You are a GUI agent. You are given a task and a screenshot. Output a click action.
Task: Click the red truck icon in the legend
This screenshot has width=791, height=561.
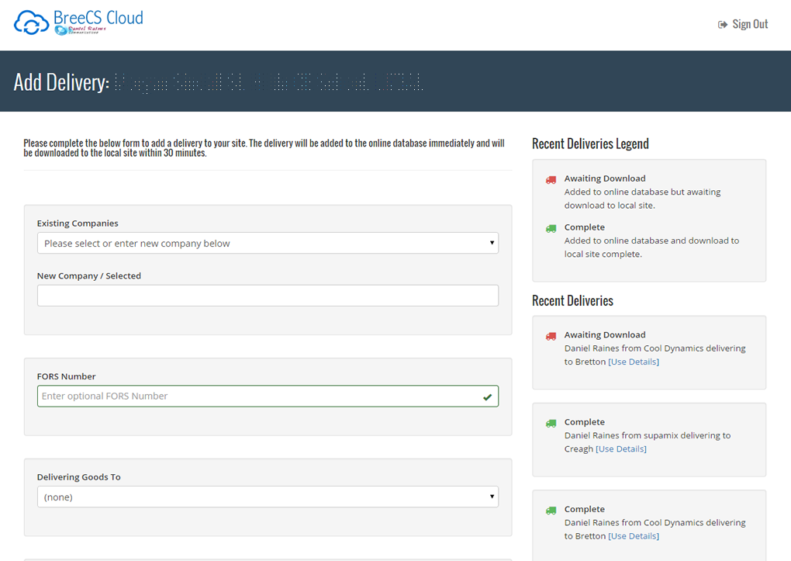[x=551, y=179]
